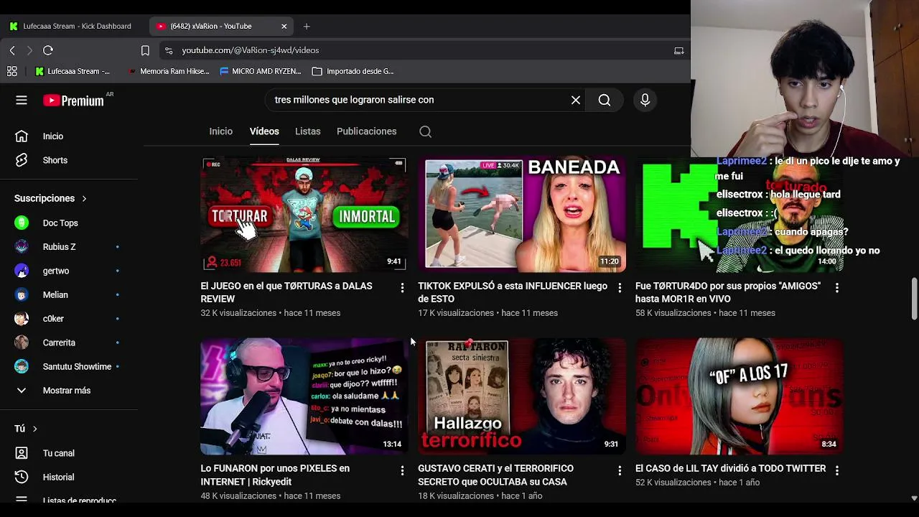Expand the Tú section
The image size is (919, 517).
26,429
